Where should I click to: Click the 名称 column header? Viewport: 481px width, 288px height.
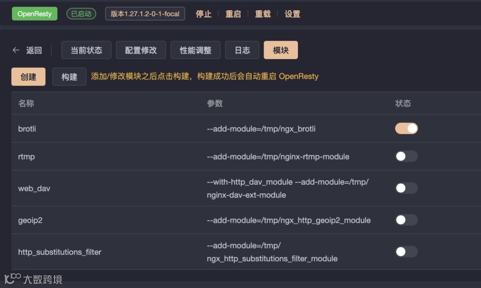point(26,103)
